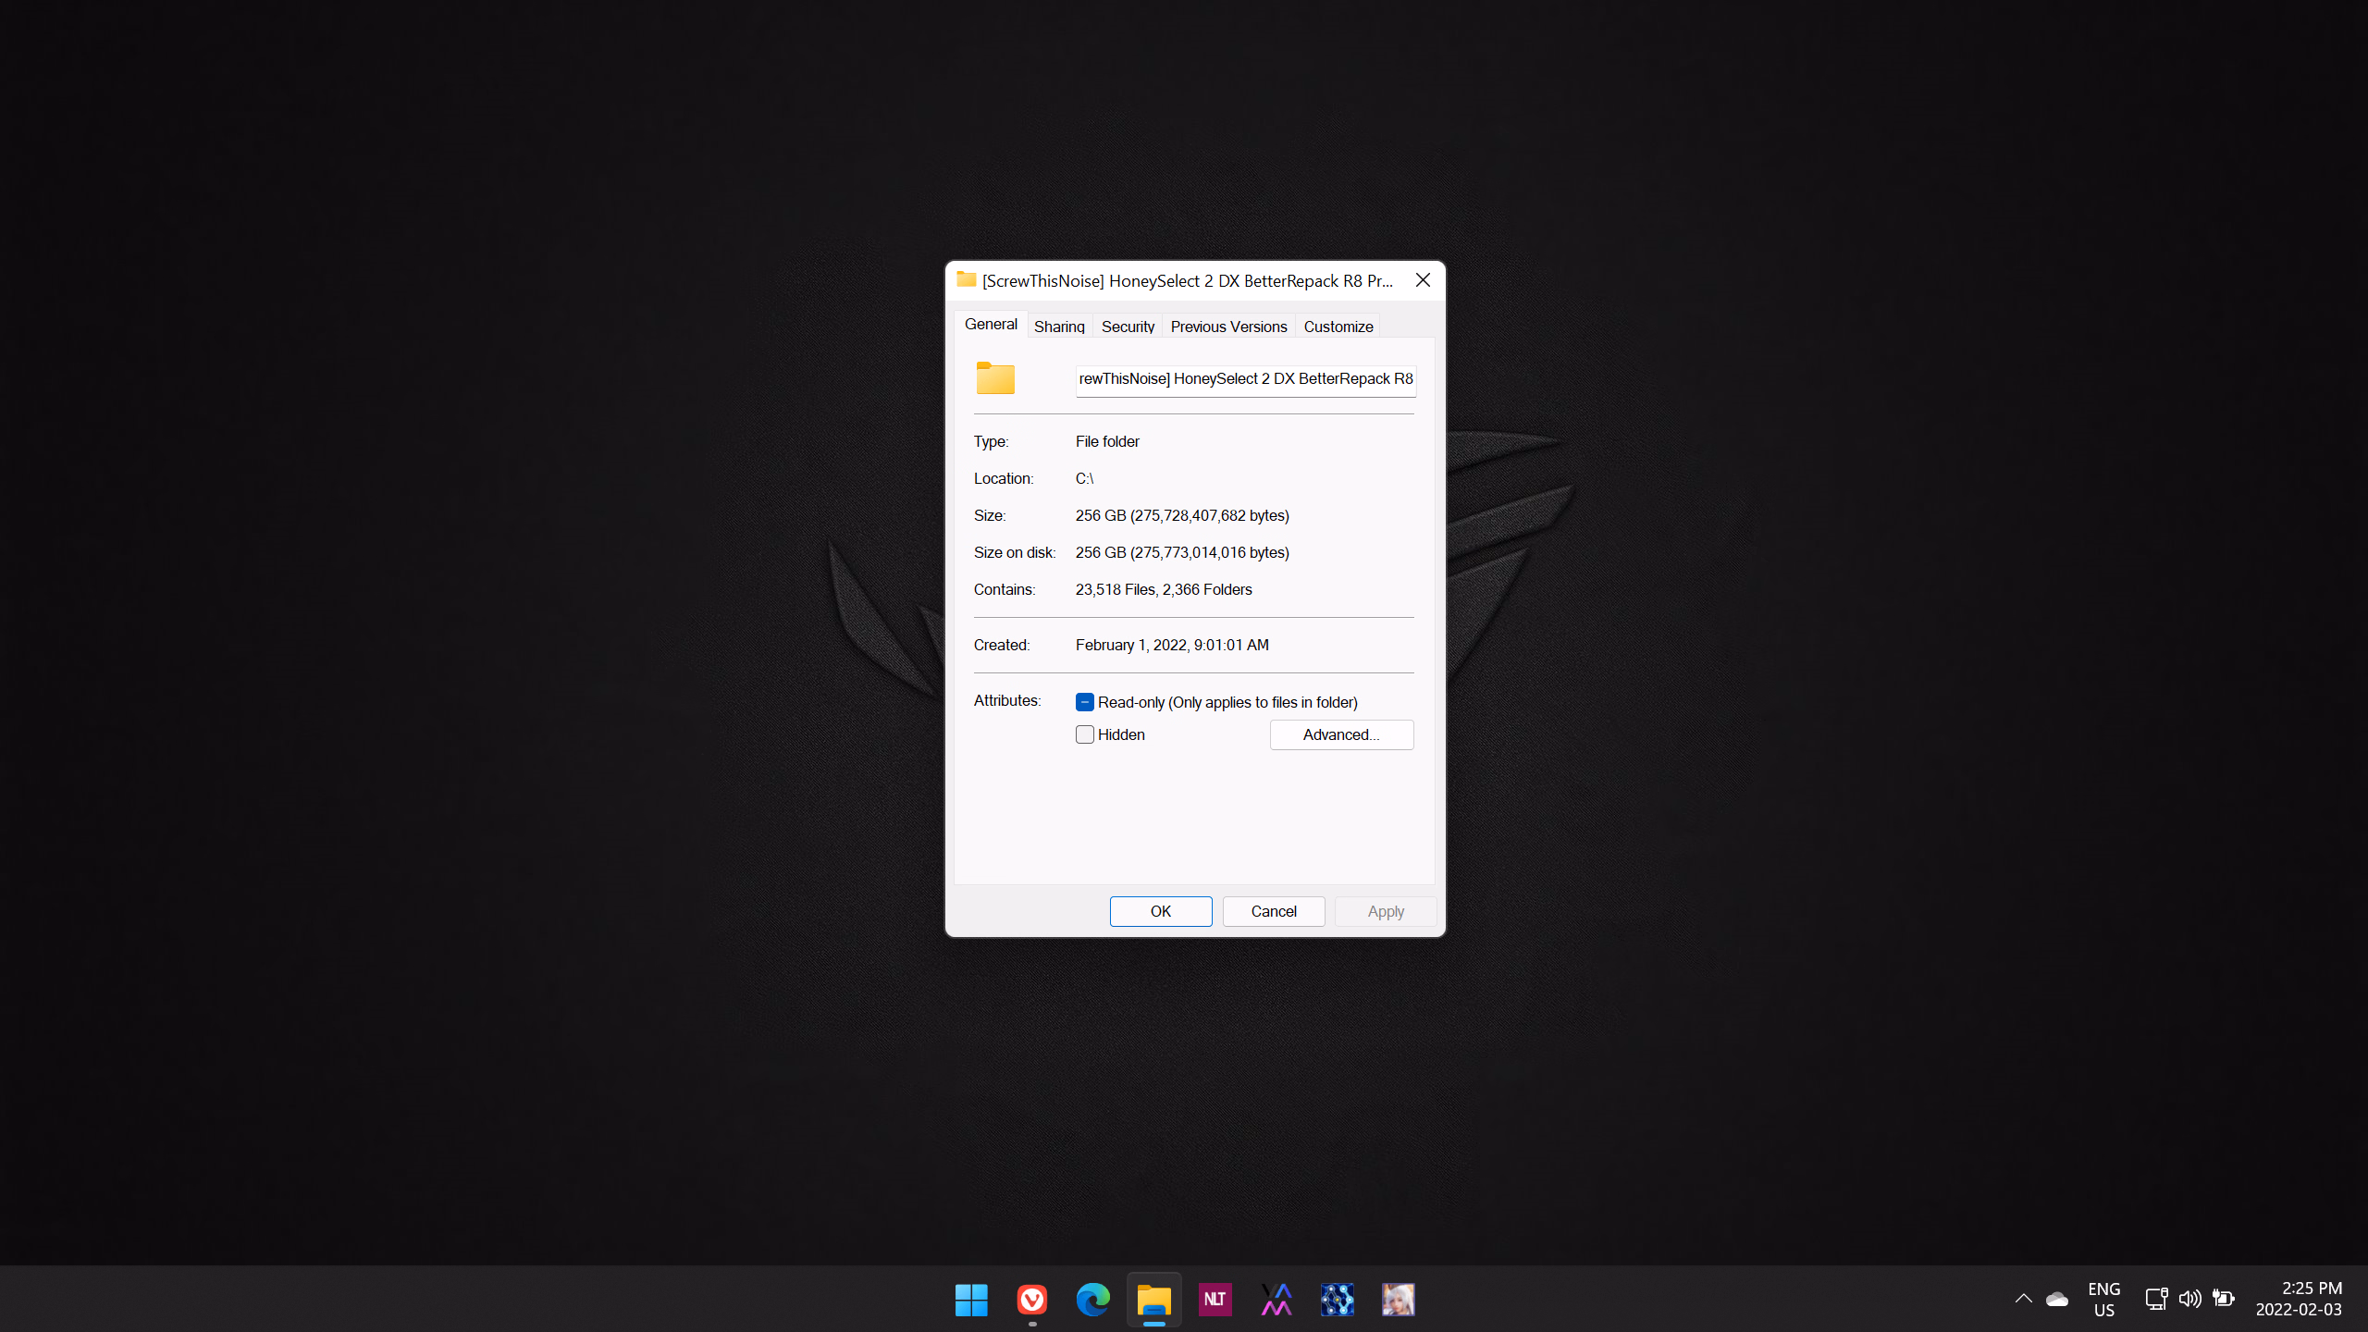Click the File Explorer taskbar icon
Viewport: 2368px width, 1332px height.
click(x=1154, y=1300)
